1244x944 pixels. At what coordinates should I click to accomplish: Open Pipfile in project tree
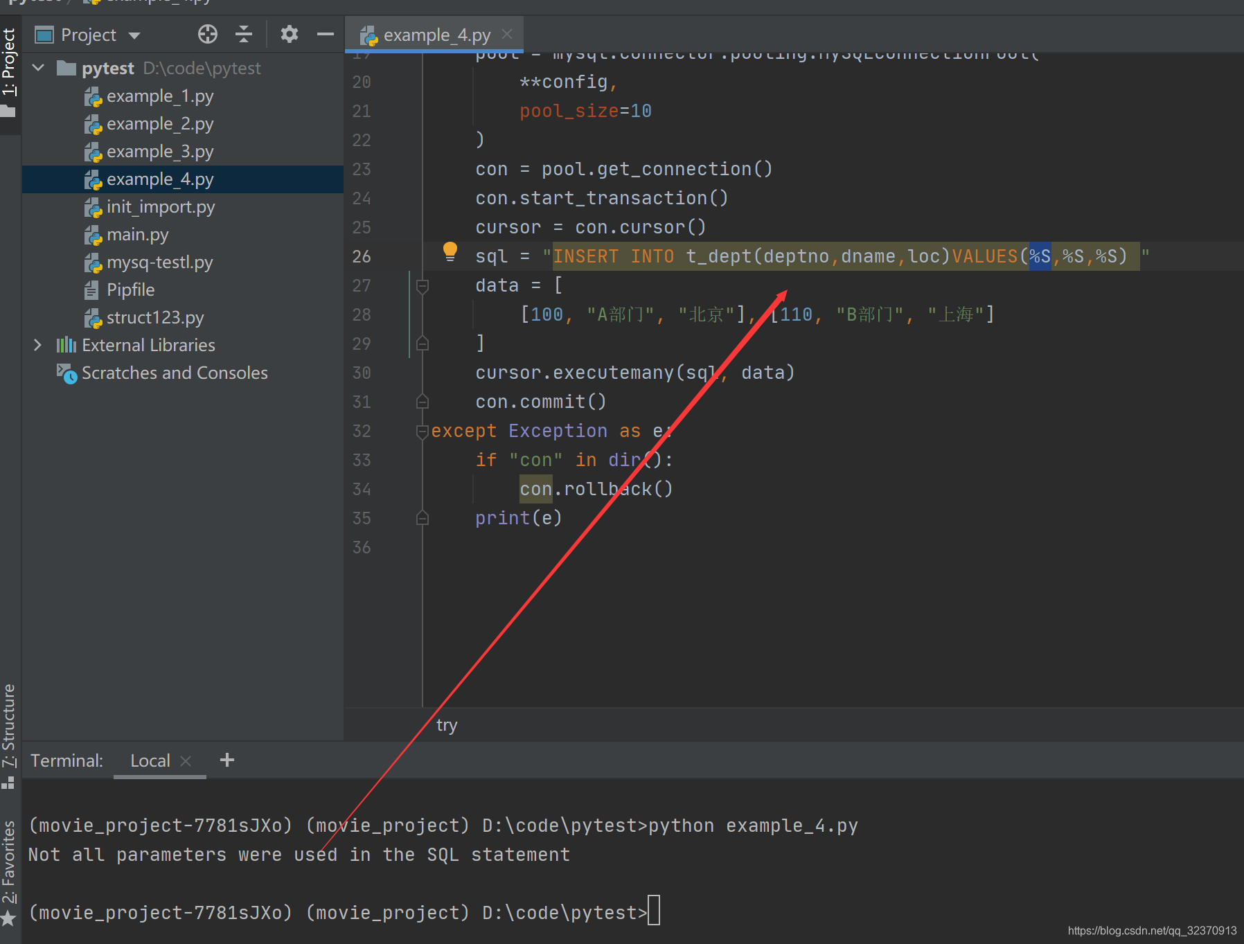pyautogui.click(x=131, y=290)
